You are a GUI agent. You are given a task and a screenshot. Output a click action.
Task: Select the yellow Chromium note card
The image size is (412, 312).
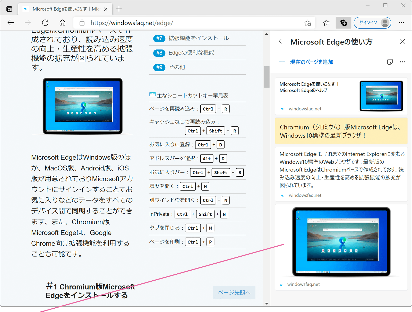(x=341, y=131)
